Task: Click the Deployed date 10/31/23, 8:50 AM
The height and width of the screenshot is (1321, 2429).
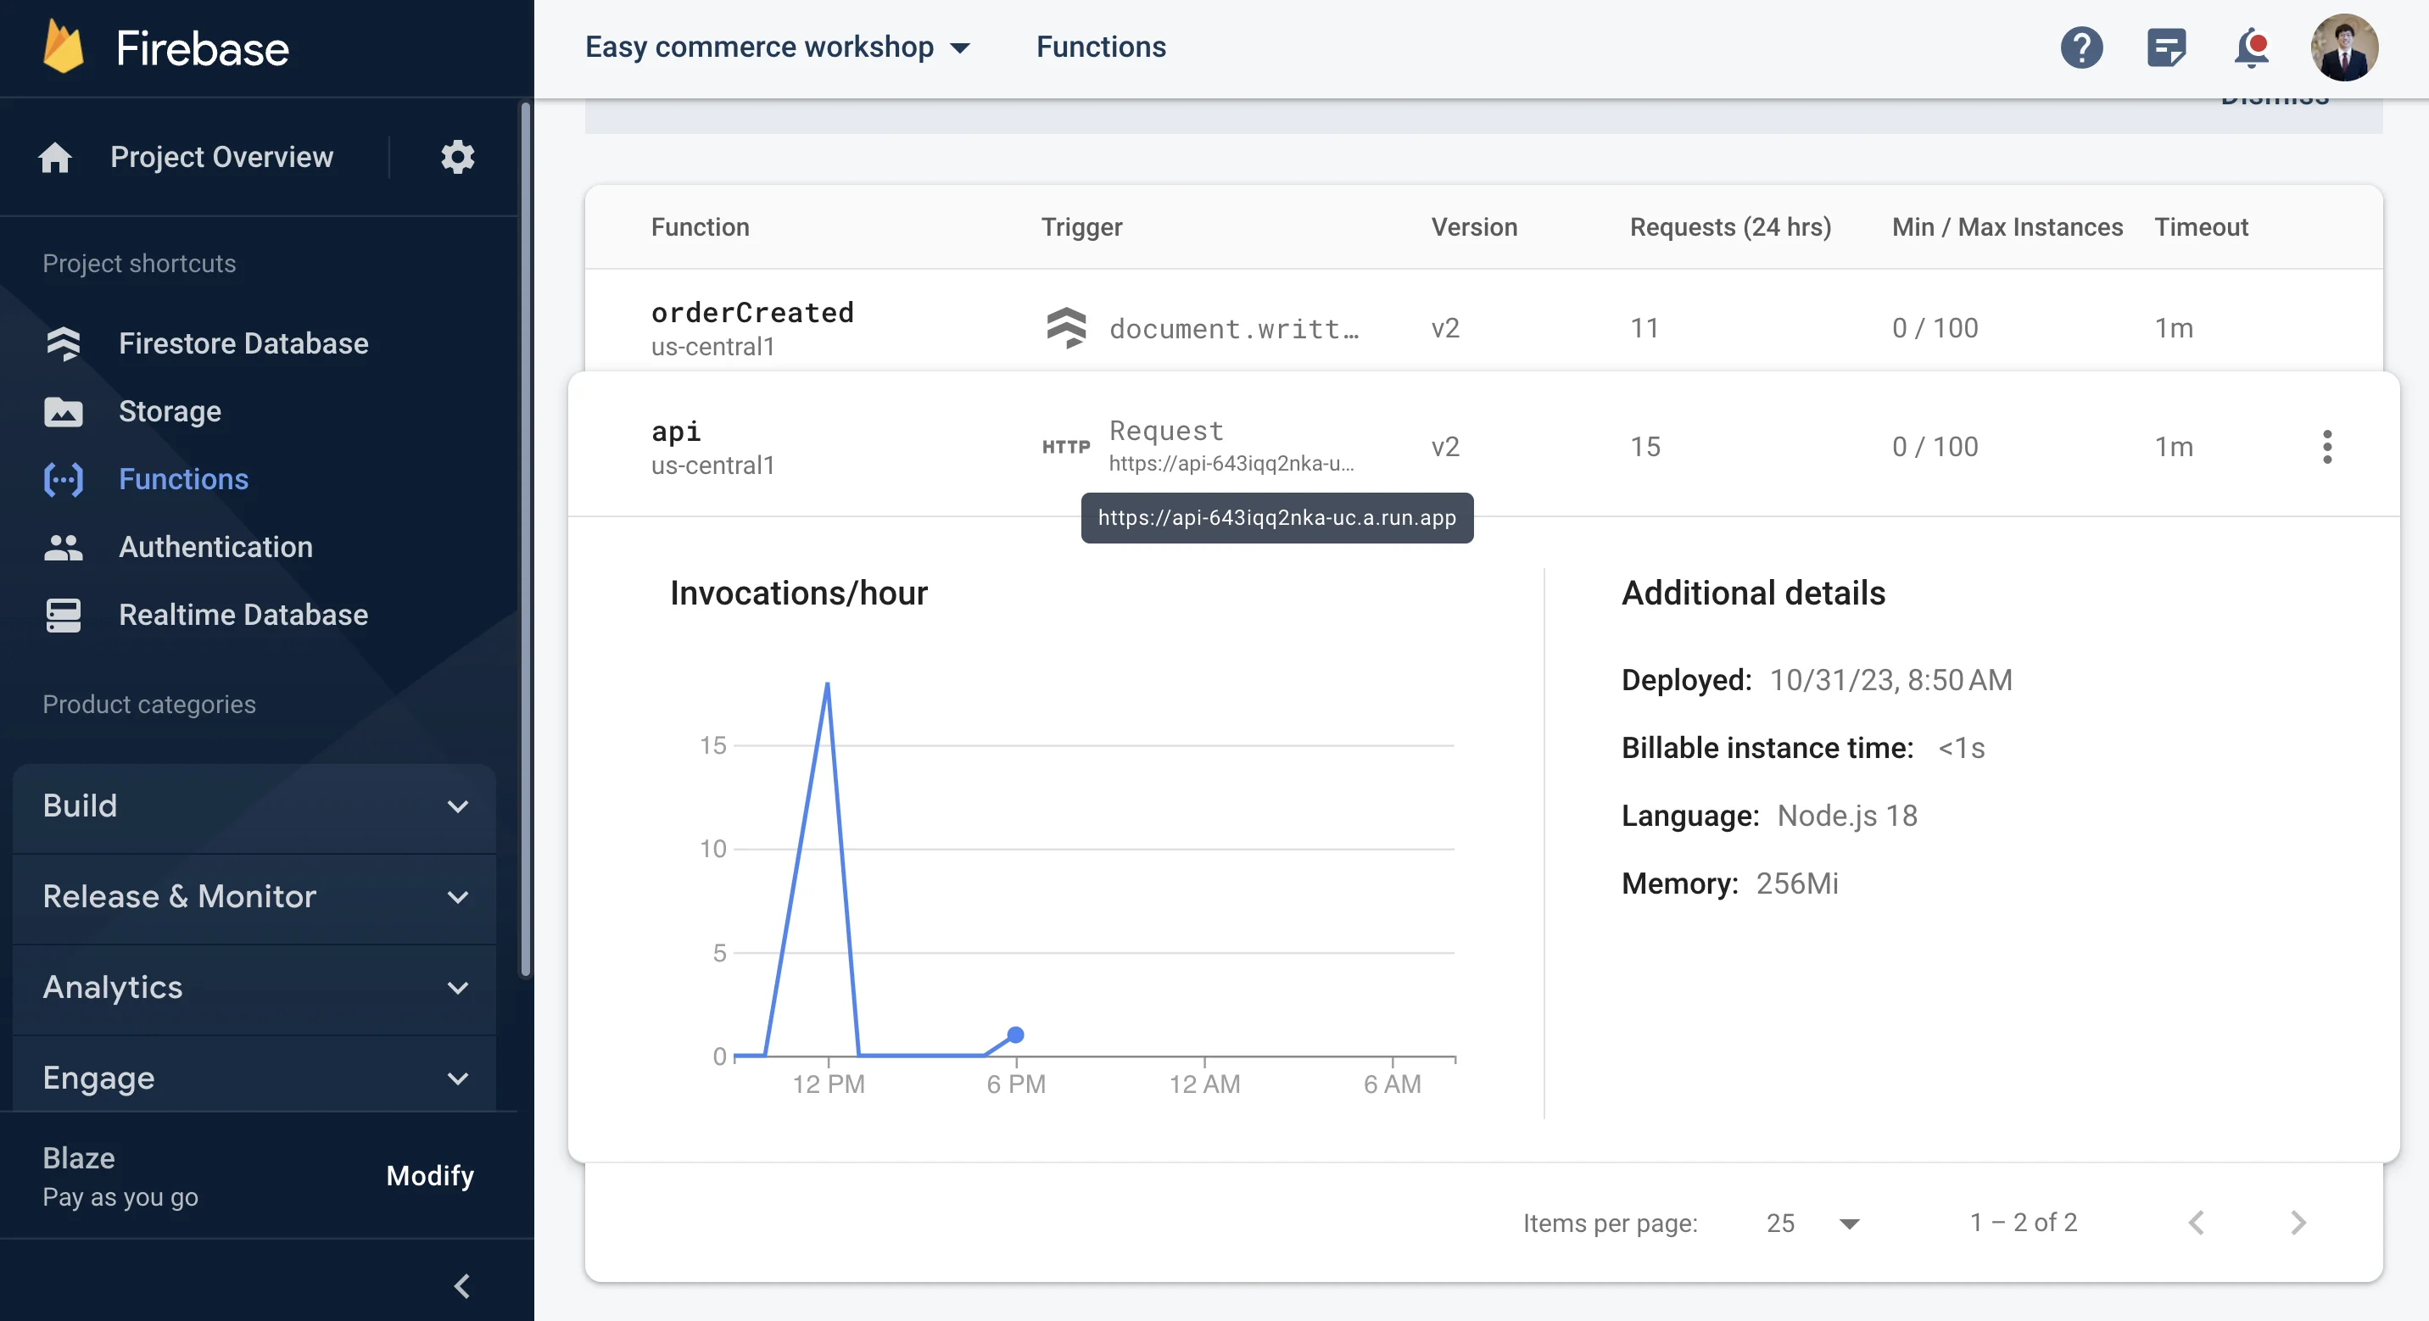Action: pyautogui.click(x=1890, y=680)
